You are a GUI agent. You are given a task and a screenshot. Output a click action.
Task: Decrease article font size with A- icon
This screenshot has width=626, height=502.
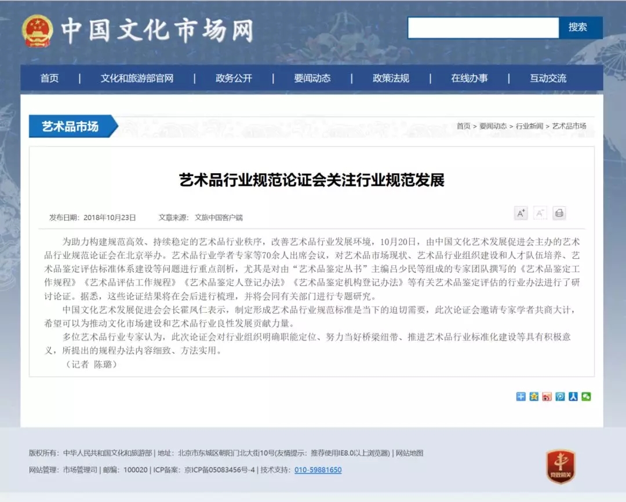pyautogui.click(x=540, y=213)
